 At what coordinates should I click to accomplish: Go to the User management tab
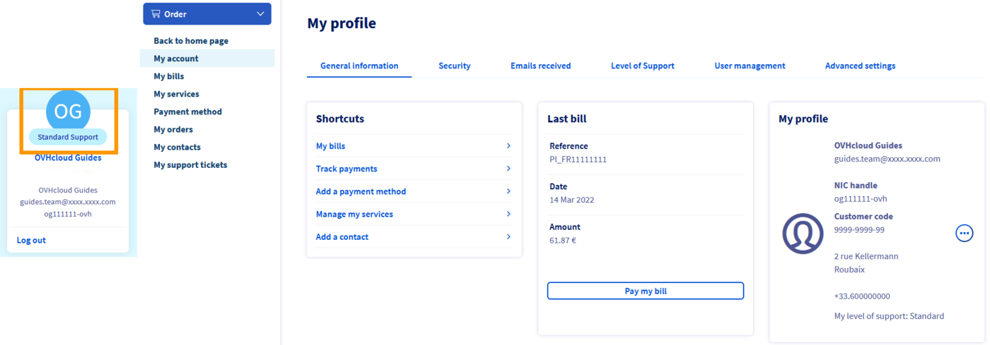750,66
